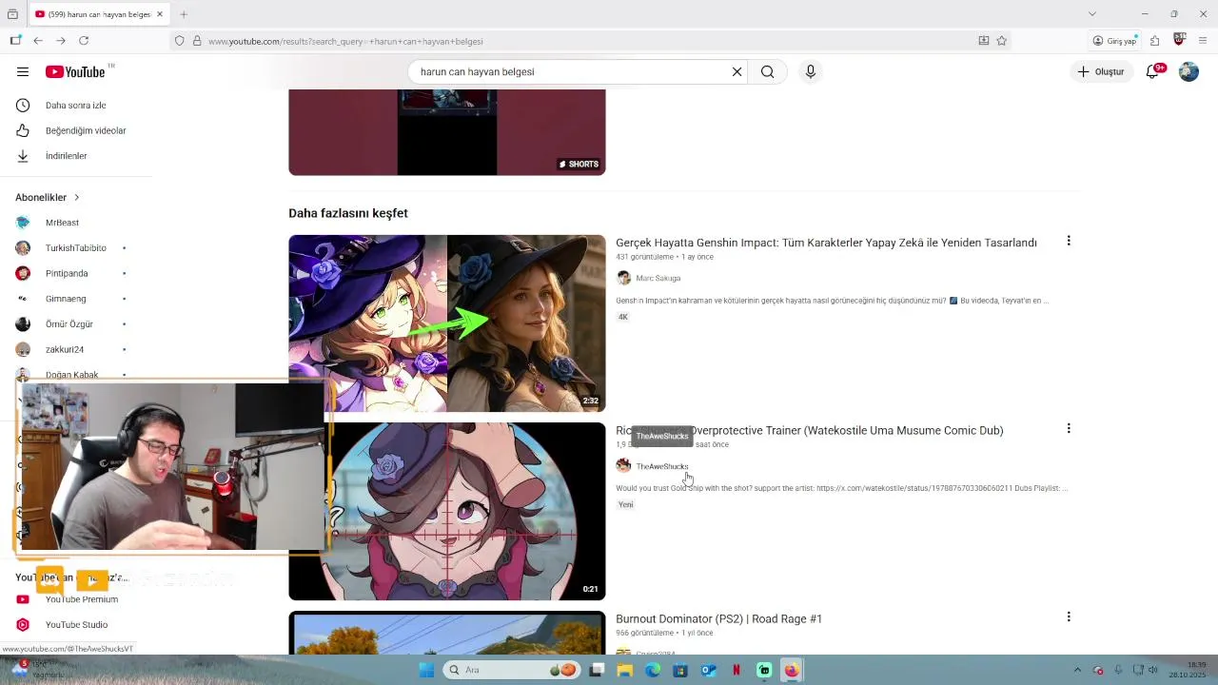Screen dimensions: 1218x685
Task: Click the browser address bar URL
Action: 346,41
